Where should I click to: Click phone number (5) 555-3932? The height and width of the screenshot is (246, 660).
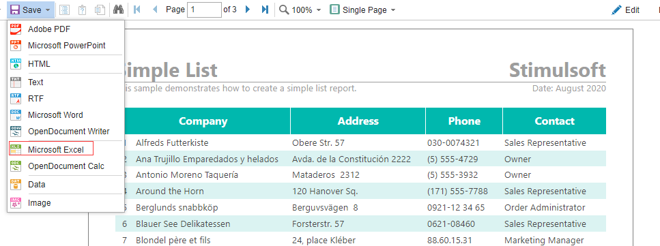(453, 175)
